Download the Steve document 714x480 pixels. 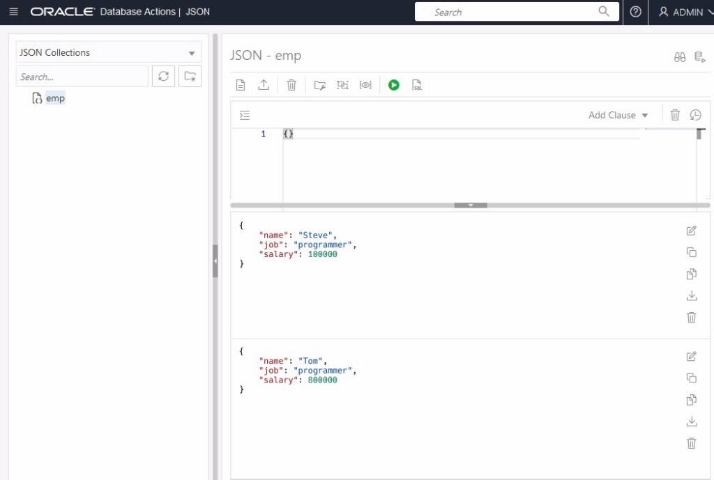click(x=691, y=295)
